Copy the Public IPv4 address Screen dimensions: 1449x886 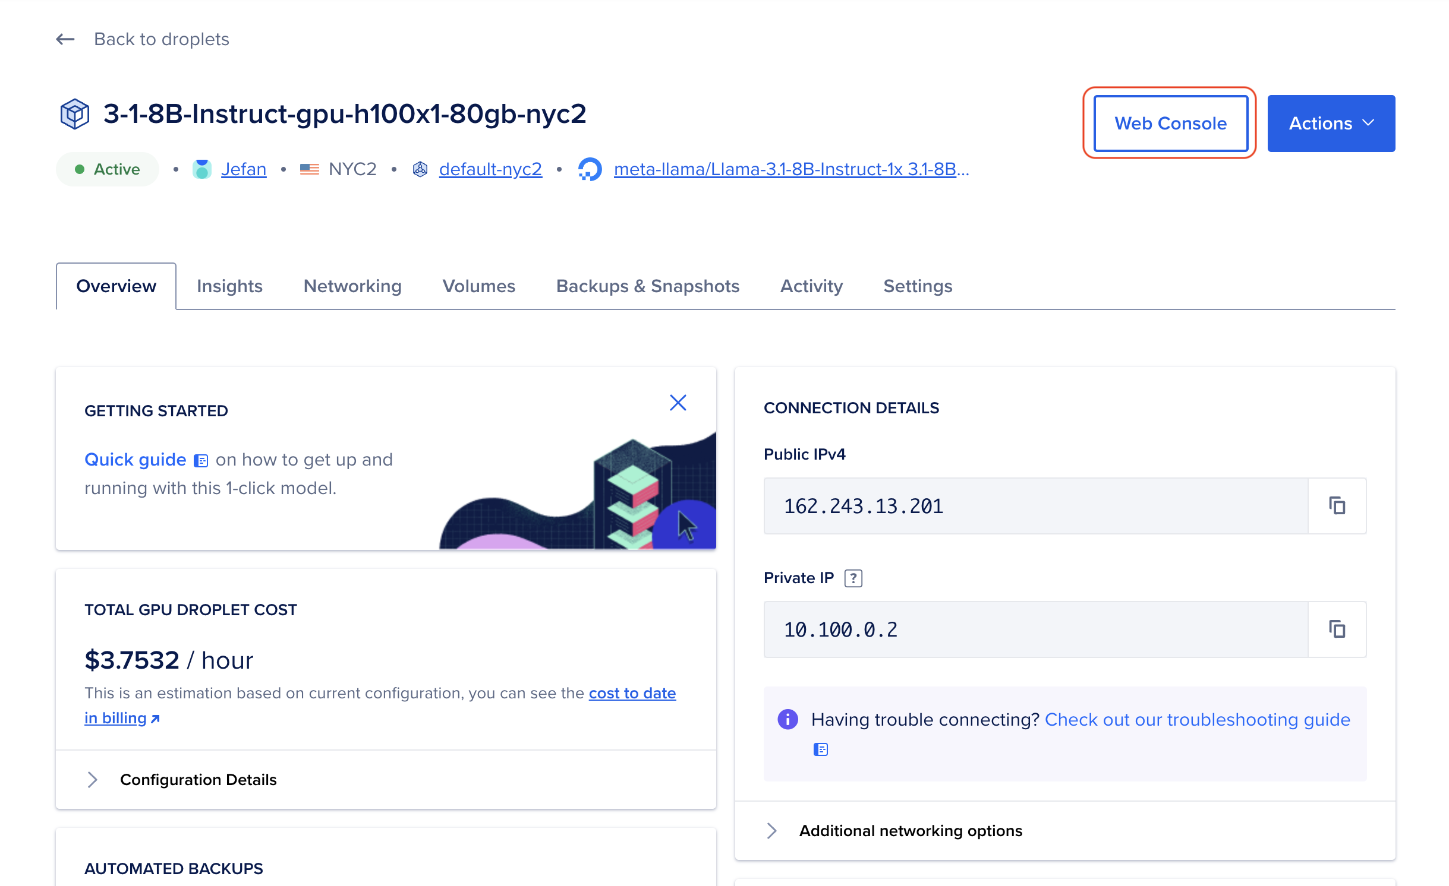(x=1337, y=506)
